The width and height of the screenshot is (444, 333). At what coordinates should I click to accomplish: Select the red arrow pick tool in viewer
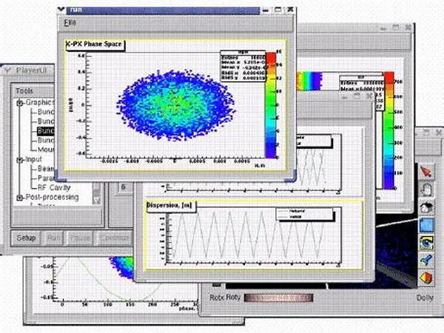click(426, 172)
